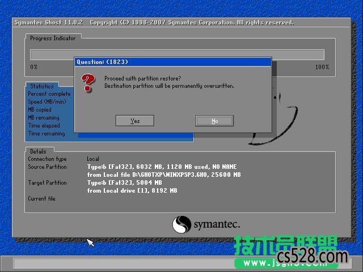Click the MB remaining label
This screenshot has width=363, height=272.
(x=44, y=117)
